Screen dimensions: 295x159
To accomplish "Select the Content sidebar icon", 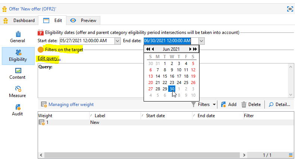I will [18, 73].
